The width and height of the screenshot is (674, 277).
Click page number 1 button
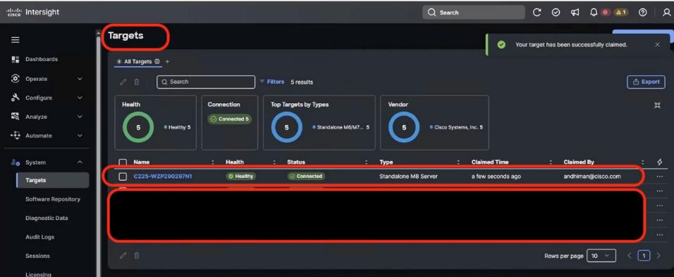[x=644, y=256]
